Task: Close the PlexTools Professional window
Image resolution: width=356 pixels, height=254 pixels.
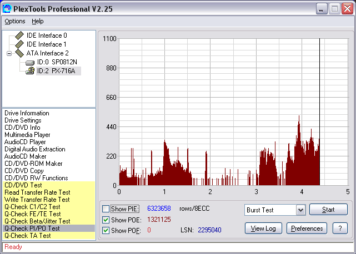Action: [347, 9]
